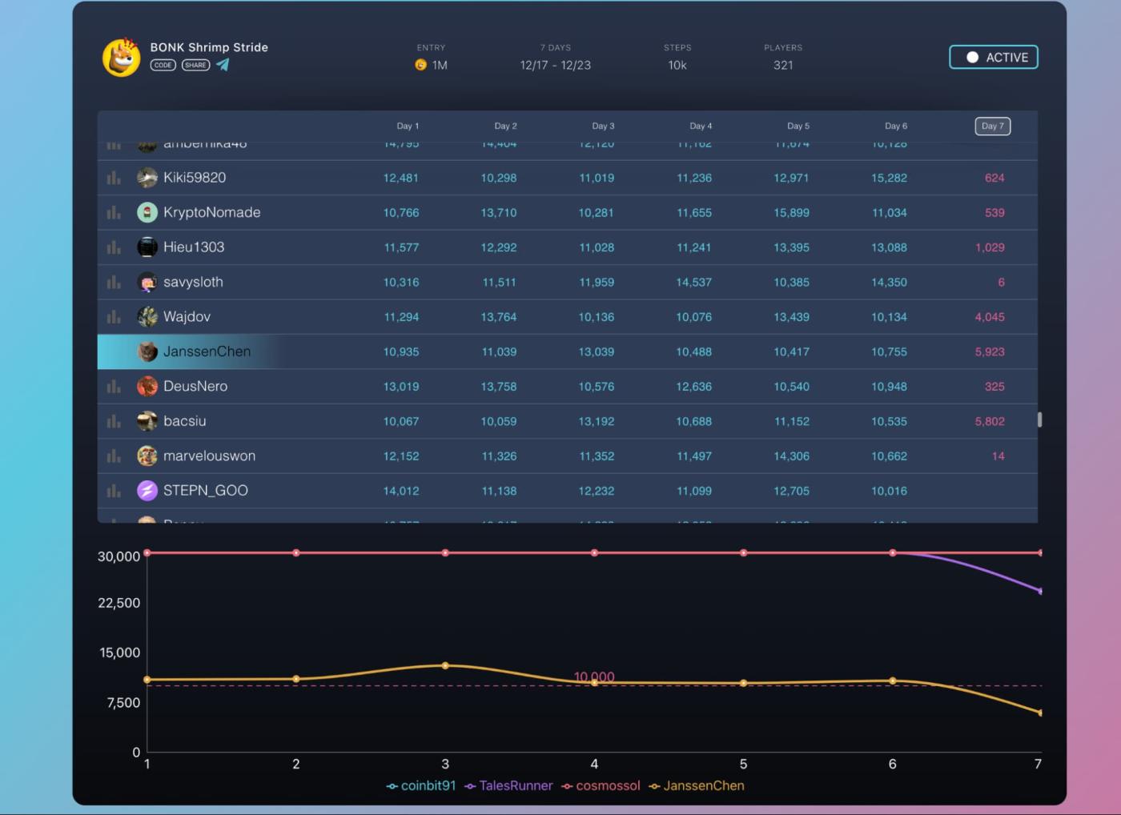
Task: Click the leaderboard scrollbar on the right
Action: pyautogui.click(x=1039, y=420)
